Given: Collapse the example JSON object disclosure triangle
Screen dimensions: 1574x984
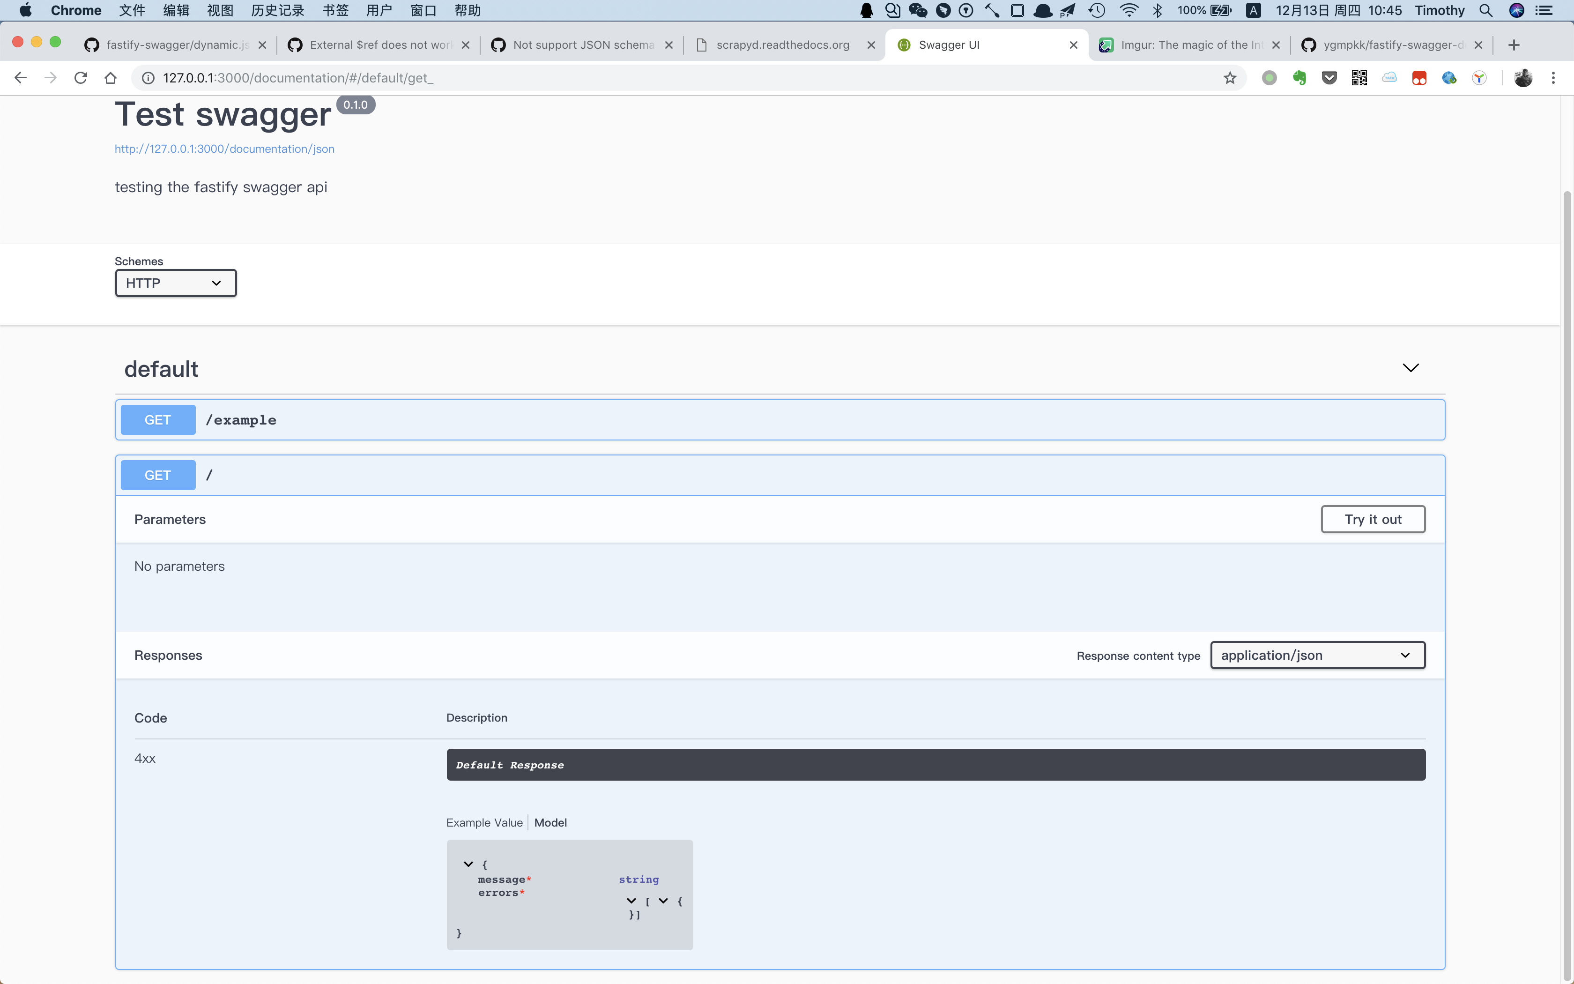Looking at the screenshot, I should click(468, 864).
